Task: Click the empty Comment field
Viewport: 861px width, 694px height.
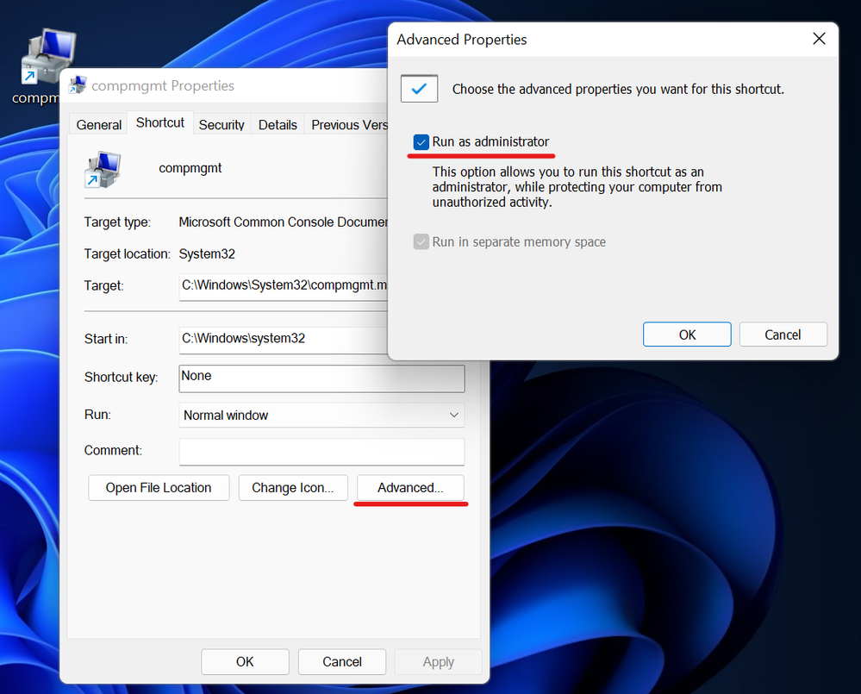Action: pyautogui.click(x=321, y=451)
